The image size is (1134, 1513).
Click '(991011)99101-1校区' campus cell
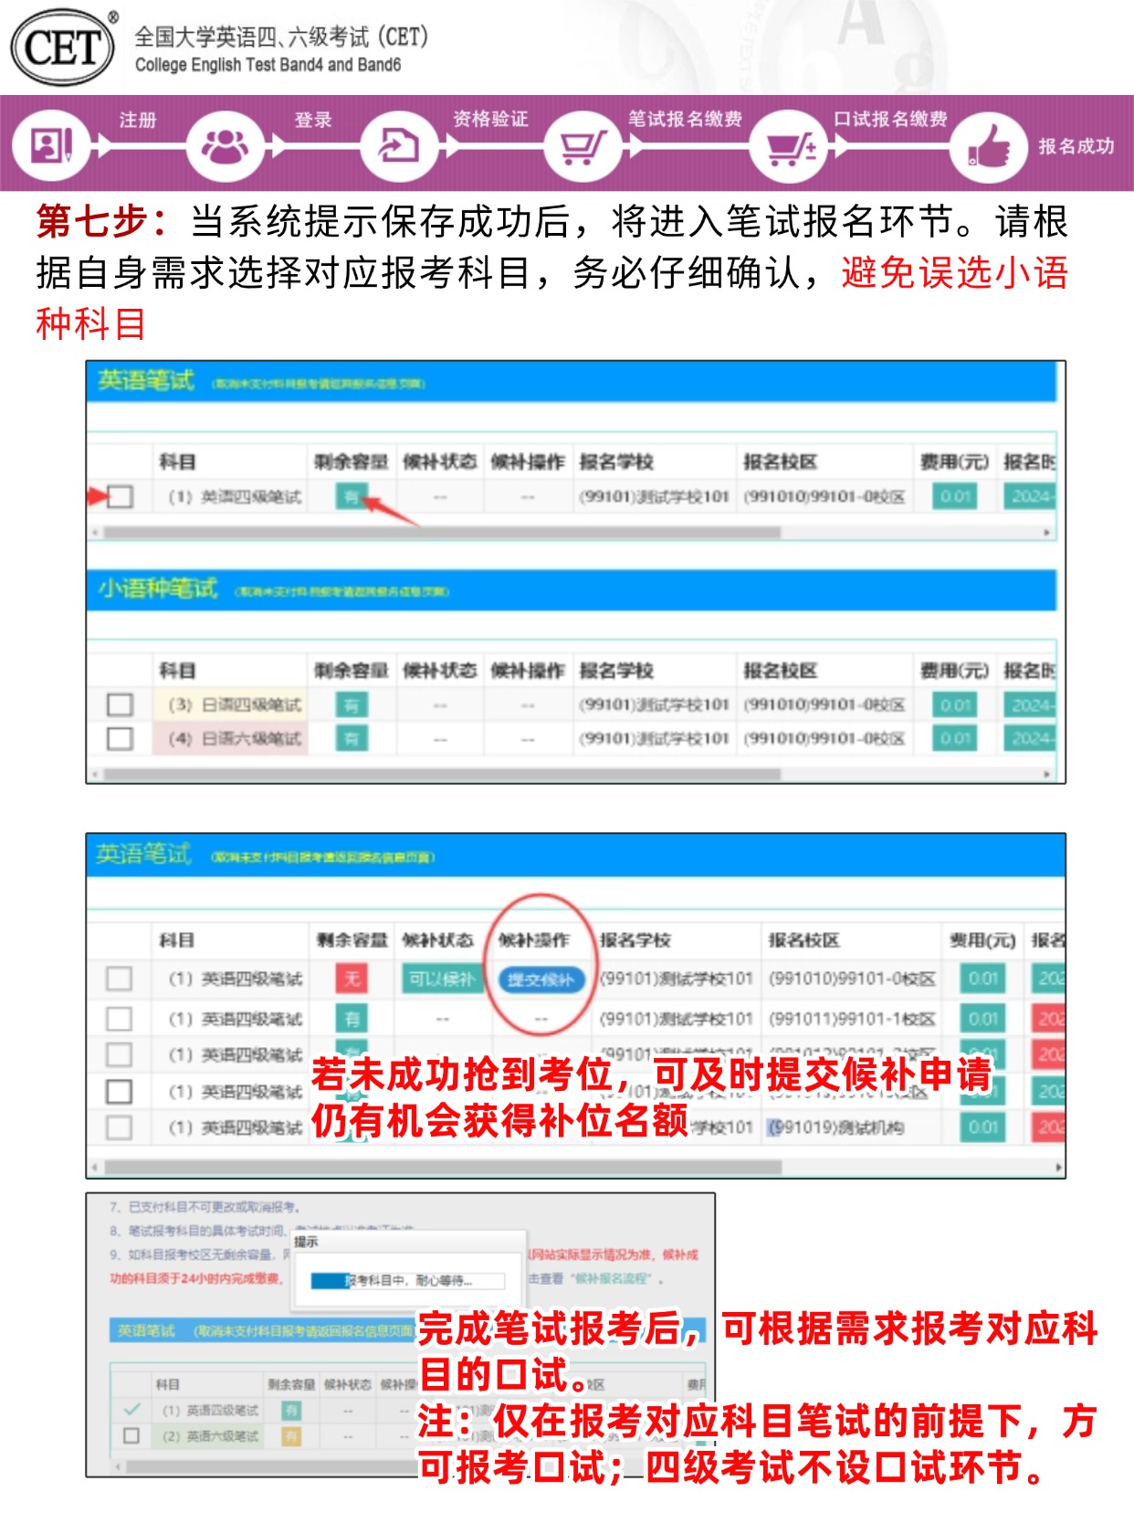852,1018
